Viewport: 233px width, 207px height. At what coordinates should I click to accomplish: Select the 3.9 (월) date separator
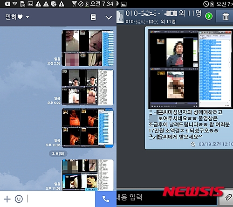click(x=58, y=153)
